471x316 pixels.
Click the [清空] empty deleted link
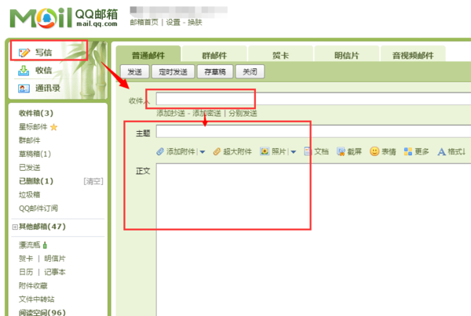(93, 181)
